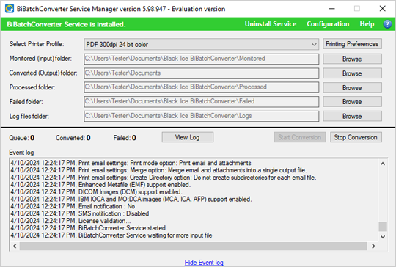
Task: Select the 'SMS notification : Disabled' log line
Action: [79, 213]
